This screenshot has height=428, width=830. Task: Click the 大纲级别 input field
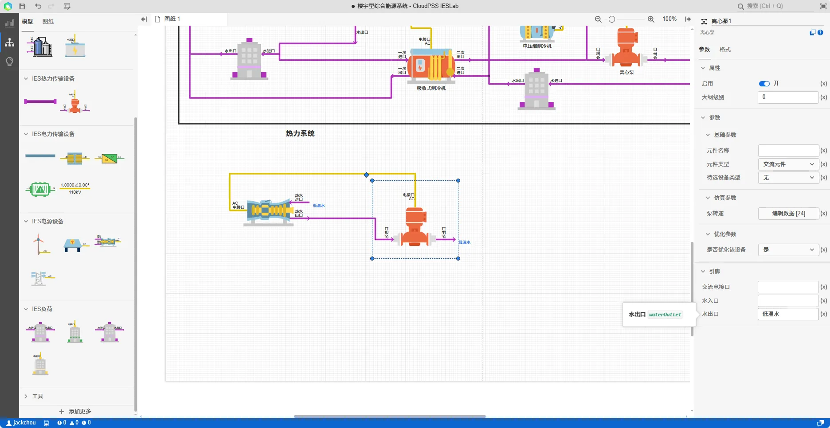(x=788, y=97)
